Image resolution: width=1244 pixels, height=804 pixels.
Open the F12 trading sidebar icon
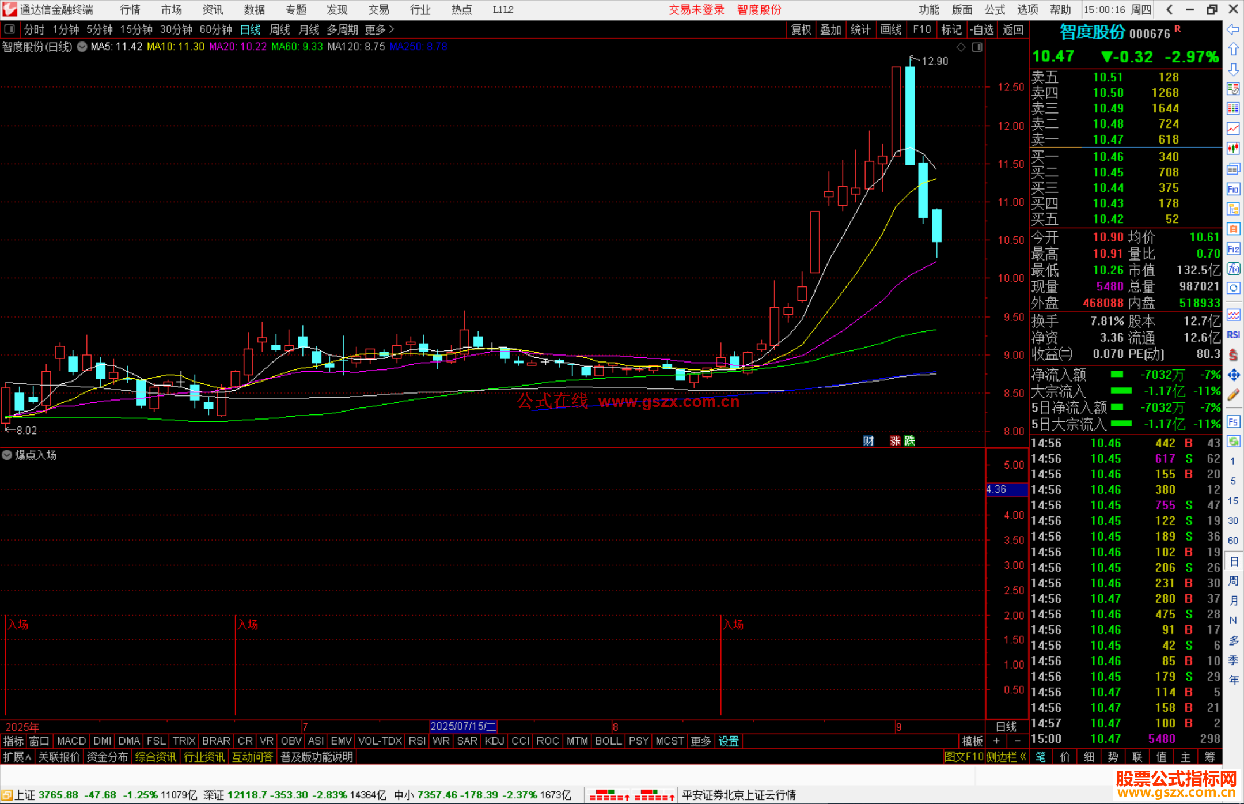coord(1233,249)
